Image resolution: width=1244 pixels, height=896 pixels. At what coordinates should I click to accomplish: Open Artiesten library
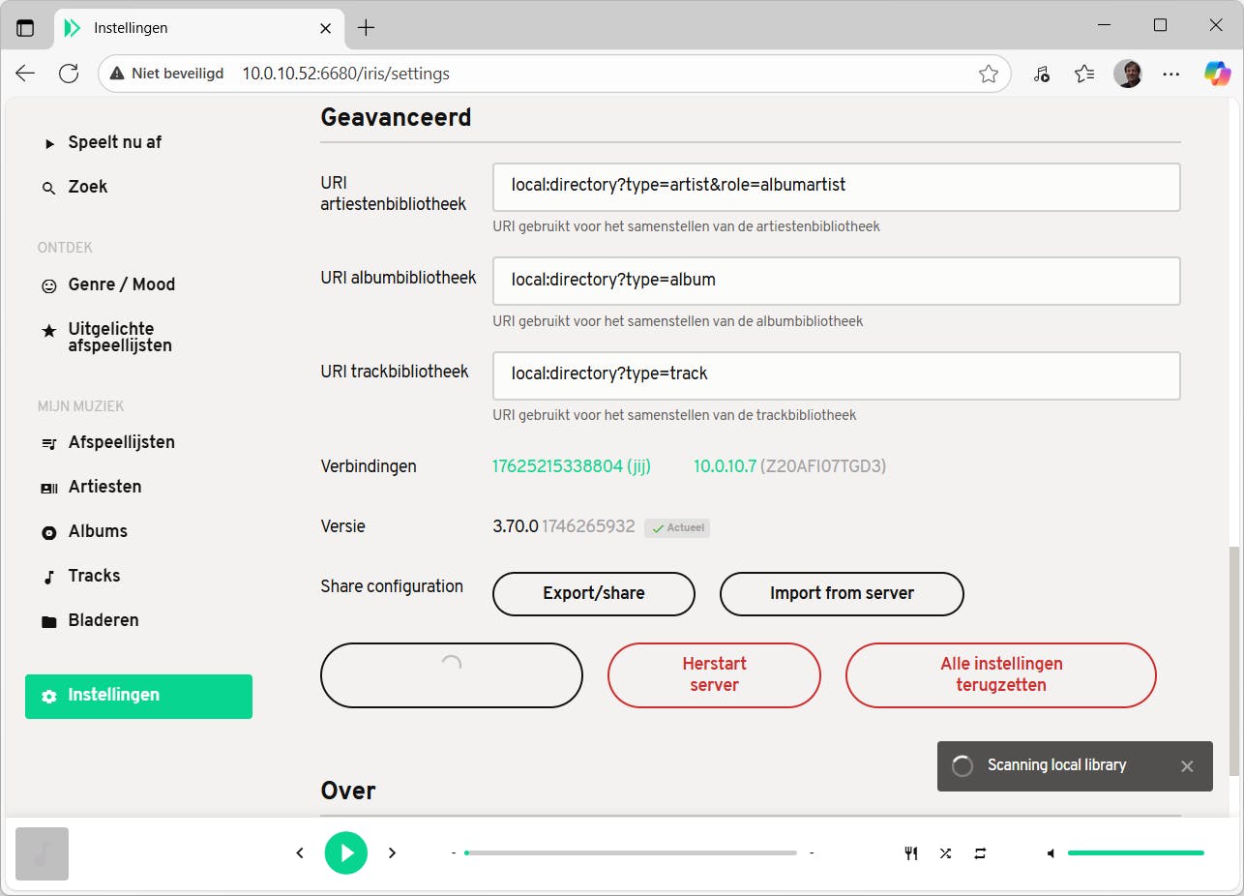tap(92, 487)
